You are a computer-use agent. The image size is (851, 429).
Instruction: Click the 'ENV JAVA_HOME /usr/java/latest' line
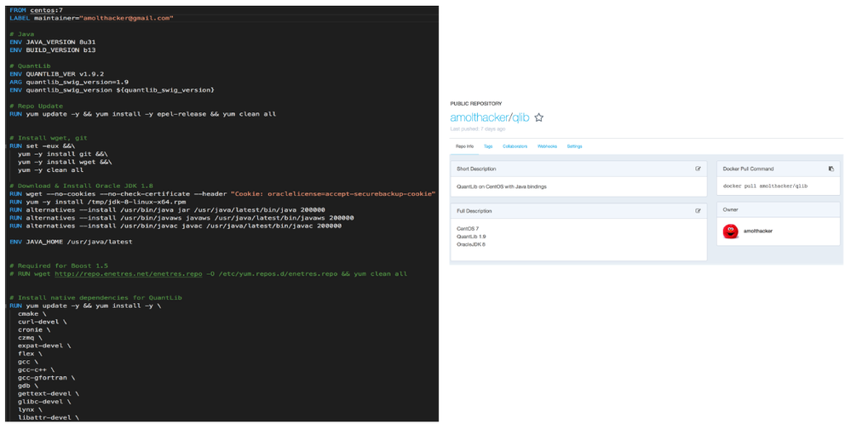pyautogui.click(x=71, y=242)
